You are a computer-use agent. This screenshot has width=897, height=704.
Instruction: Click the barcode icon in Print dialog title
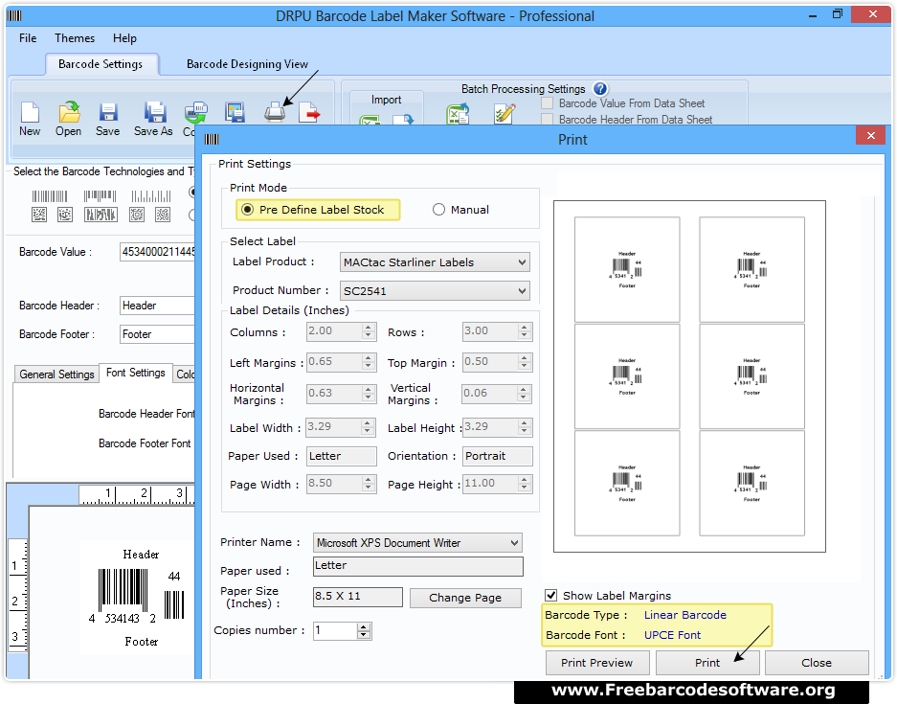[x=212, y=139]
